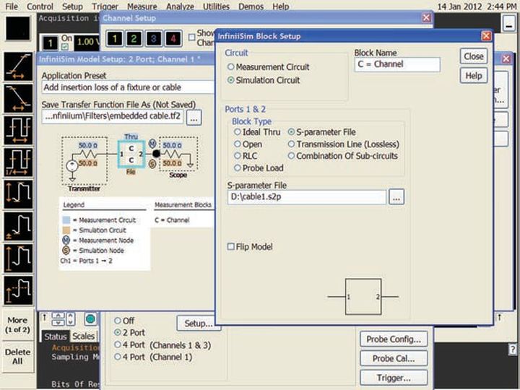
Task: Select the period measurement icon
Action: (18, 130)
